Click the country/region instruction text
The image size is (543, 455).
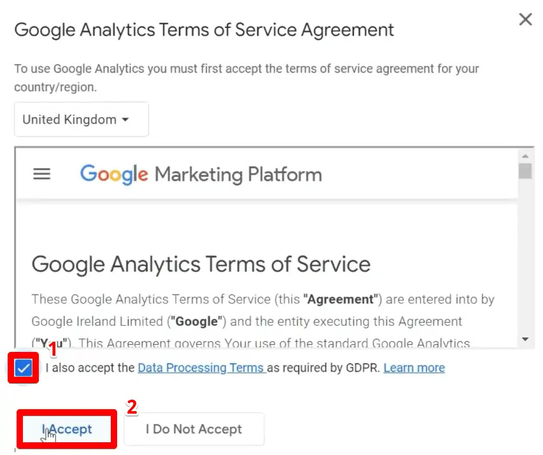pos(246,78)
